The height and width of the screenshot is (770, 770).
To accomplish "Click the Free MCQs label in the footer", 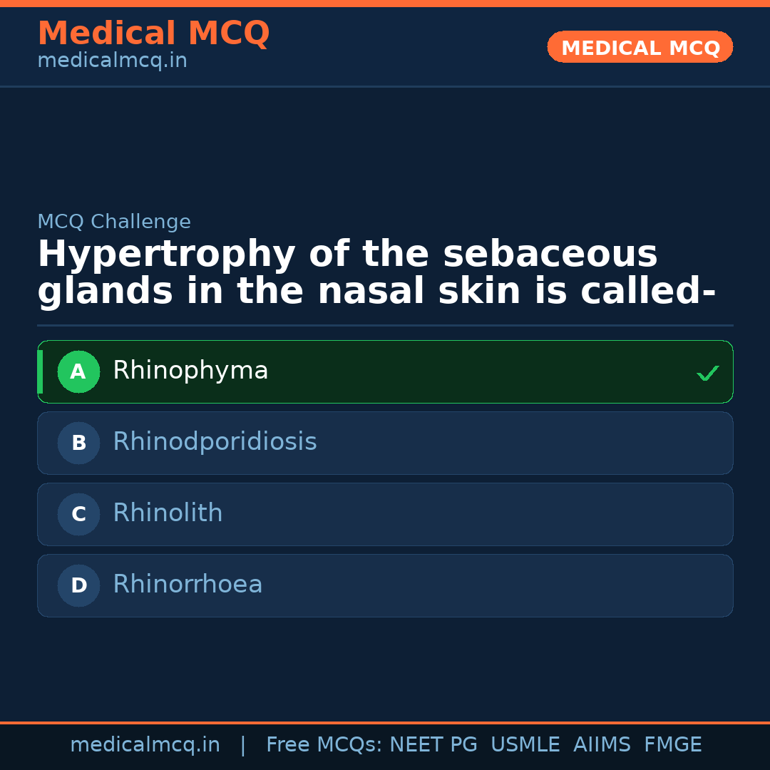I will click(324, 745).
